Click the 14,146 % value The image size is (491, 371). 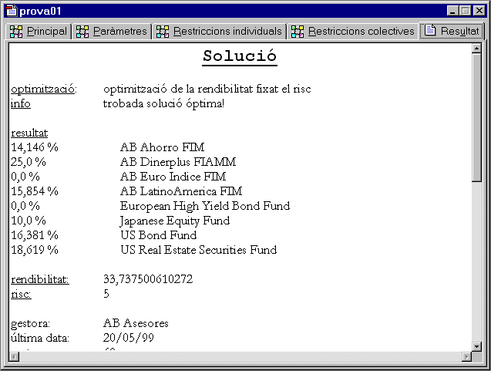tap(35, 147)
